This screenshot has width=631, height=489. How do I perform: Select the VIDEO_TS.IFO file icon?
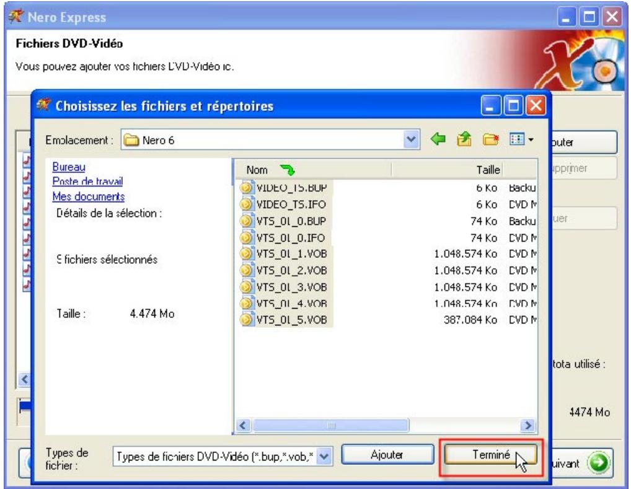tap(246, 205)
